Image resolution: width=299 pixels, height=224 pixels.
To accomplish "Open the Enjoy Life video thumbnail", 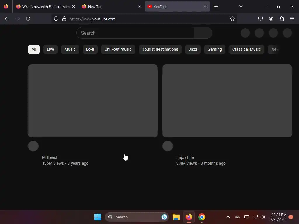I will [227, 101].
